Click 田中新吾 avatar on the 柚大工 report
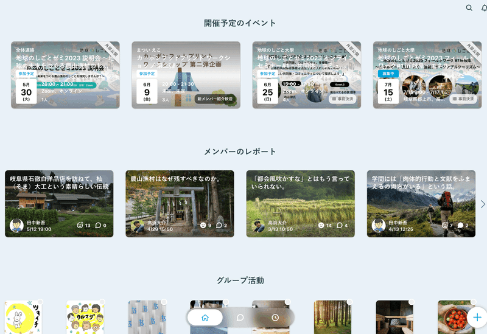The height and width of the screenshot is (334, 487). (x=16, y=226)
